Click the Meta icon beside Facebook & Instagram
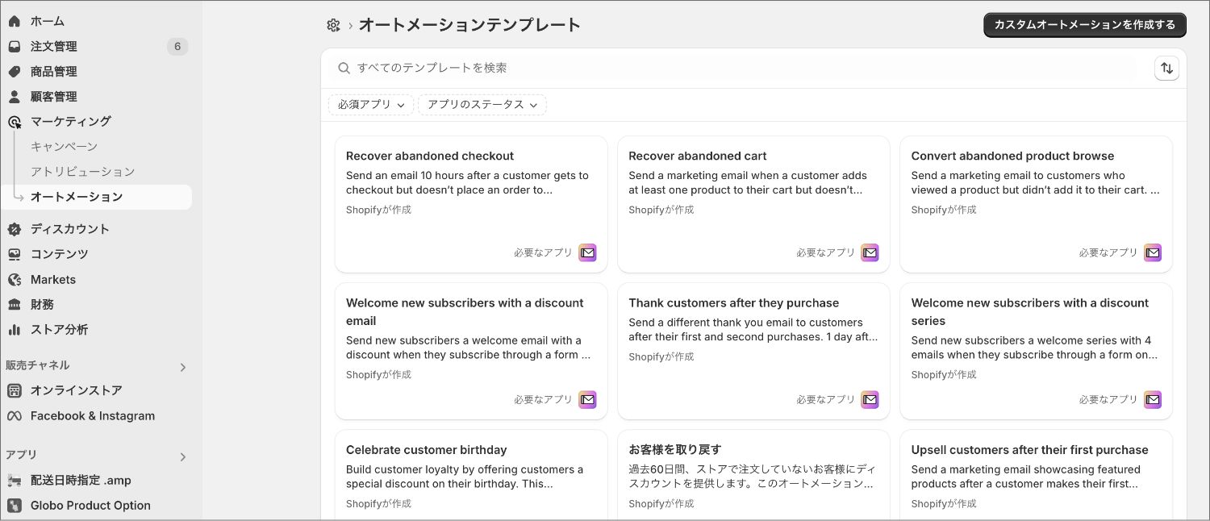Viewport: 1210px width, 521px height. pos(14,416)
